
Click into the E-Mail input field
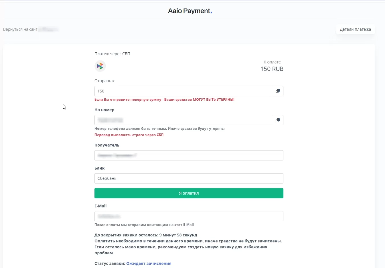click(189, 216)
